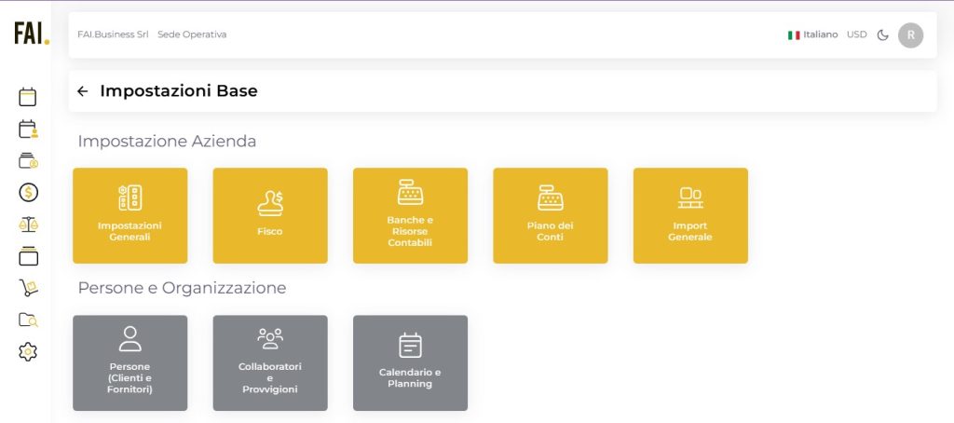Click the Collaboratori group icon
Viewport: 954px width, 423px height.
coord(270,339)
